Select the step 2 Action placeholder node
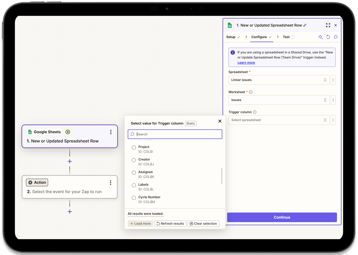This screenshot has width=358, height=255. [x=70, y=187]
